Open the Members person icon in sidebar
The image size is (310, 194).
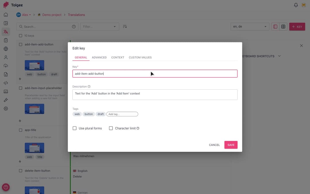point(6,57)
